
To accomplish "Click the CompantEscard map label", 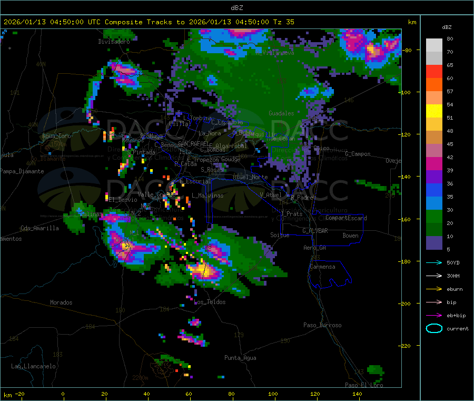I will click(346, 218).
